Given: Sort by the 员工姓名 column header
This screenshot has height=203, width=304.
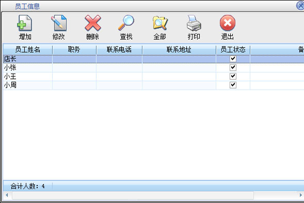Looking at the screenshot, I should pos(28,50).
